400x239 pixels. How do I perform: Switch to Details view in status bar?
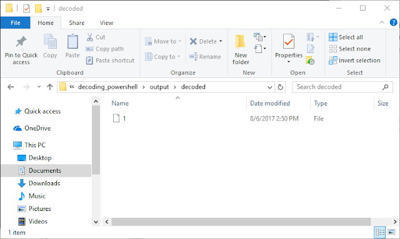[380, 232]
